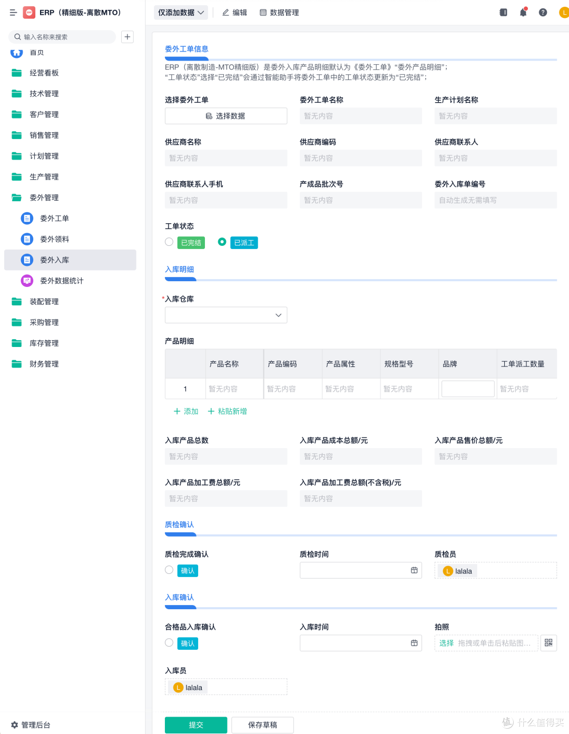
Task: Click the 产品名称 column header
Action: click(234, 364)
